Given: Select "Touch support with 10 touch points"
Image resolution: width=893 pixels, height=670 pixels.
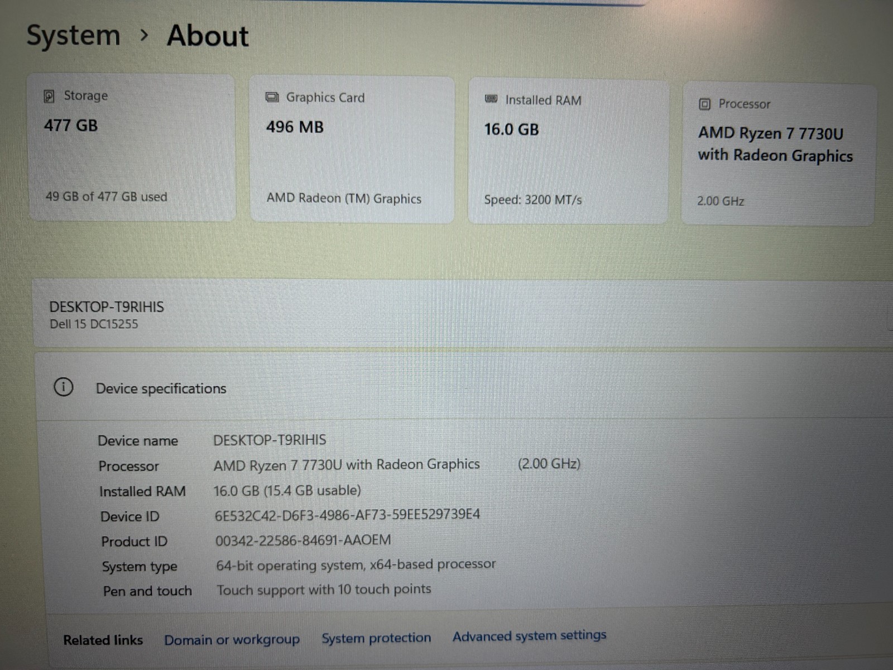Looking at the screenshot, I should coord(324,590).
